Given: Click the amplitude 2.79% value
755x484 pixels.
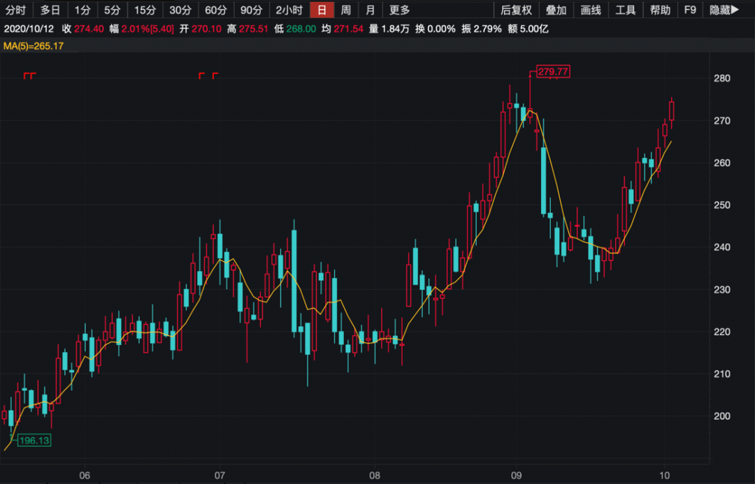Looking at the screenshot, I should pyautogui.click(x=488, y=29).
